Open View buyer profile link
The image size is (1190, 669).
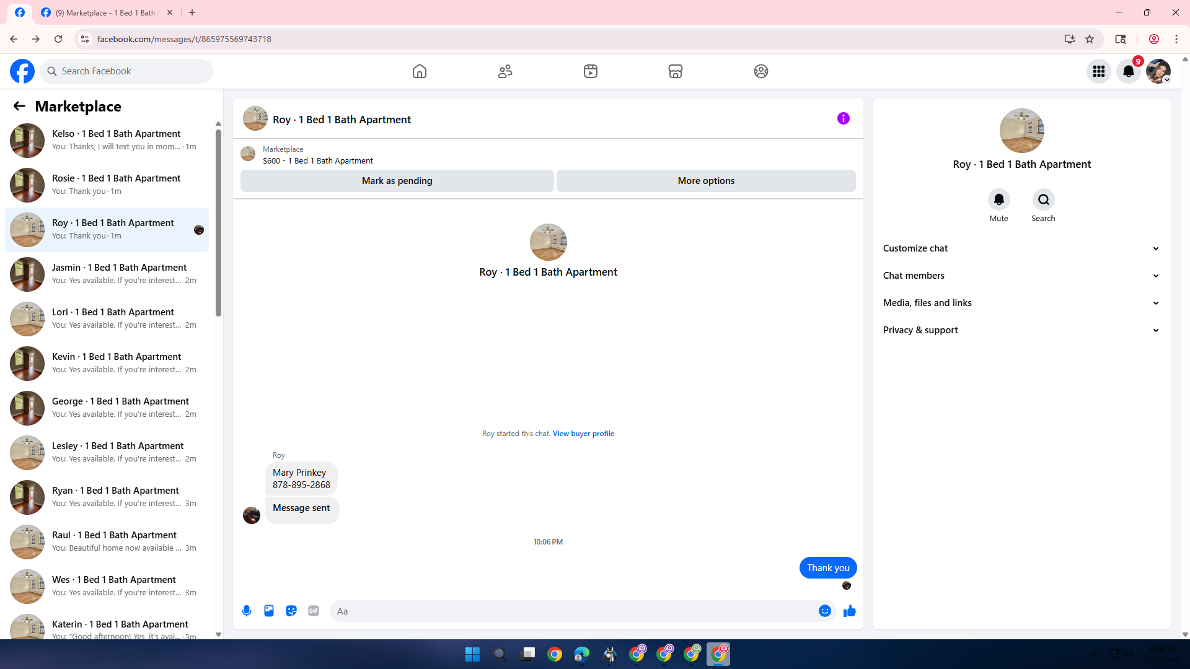(583, 434)
